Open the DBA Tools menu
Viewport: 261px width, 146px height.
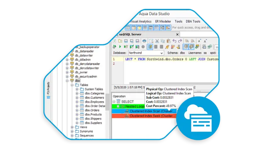[193, 21]
